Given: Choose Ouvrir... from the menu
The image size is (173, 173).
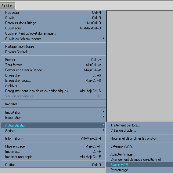Looking at the screenshot, I should (x=53, y=18).
